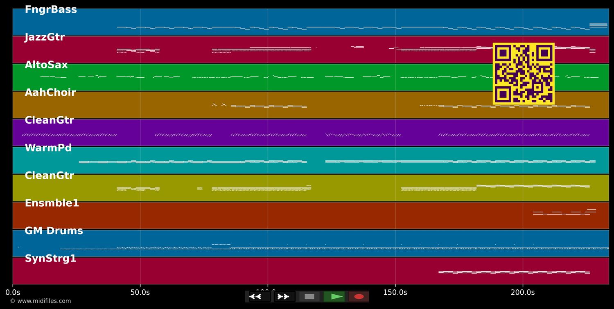Viewport: 614px width, 309px height.
Task: Activate the Record button
Action: [359, 296]
